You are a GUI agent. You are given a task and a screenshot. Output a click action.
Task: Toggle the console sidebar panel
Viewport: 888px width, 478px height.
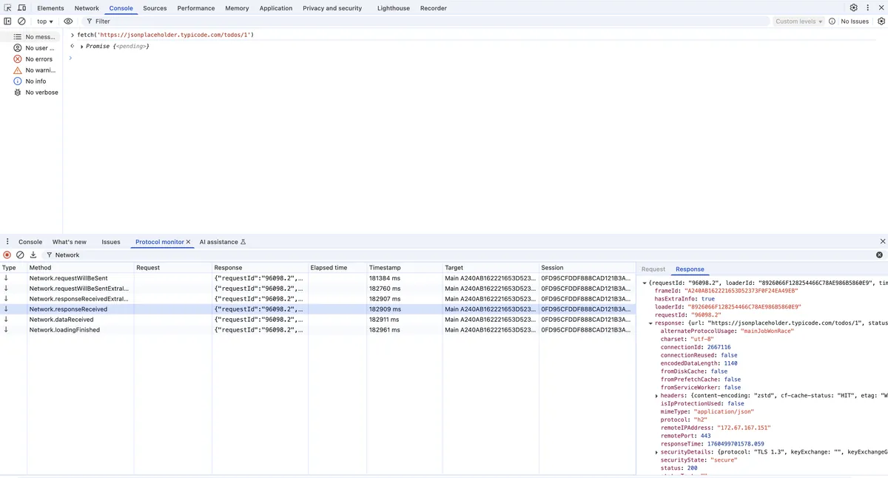(7, 21)
